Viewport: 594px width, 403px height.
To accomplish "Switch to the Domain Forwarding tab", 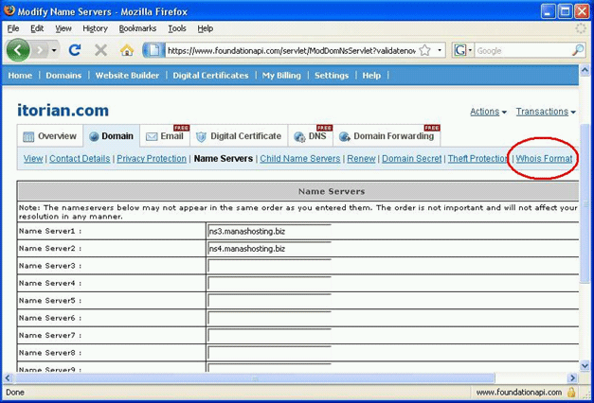I will click(x=387, y=136).
